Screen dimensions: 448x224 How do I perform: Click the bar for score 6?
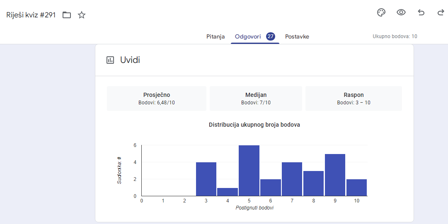271,188
